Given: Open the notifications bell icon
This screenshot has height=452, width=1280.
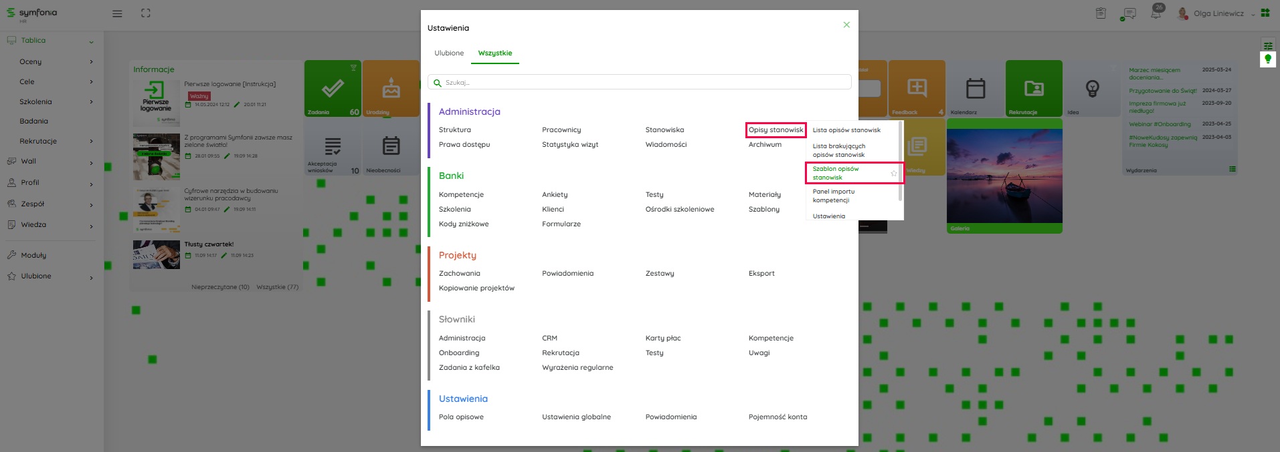Looking at the screenshot, I should coord(1156,13).
